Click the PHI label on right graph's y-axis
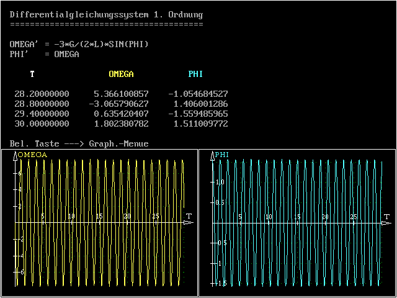The height and width of the screenshot is (298, 397). 224,154
